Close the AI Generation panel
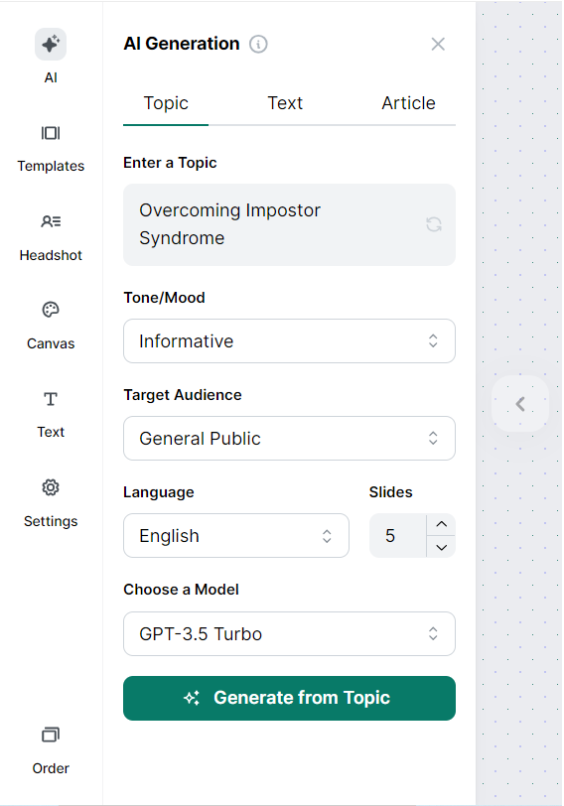Screen dimensions: 564x806 point(438,45)
